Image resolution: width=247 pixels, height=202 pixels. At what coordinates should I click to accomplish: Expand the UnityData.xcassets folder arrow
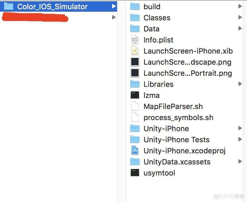click(x=240, y=161)
